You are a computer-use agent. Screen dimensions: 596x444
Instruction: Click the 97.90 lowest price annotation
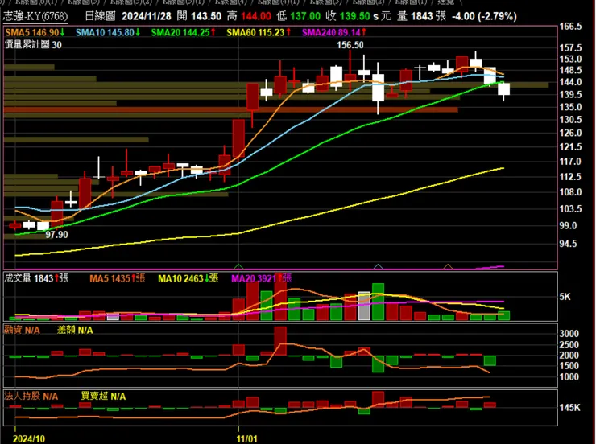56,235
